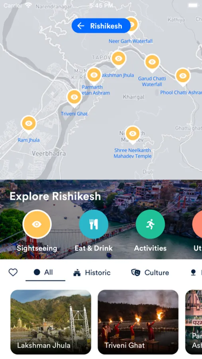The image size is (202, 359).
Task: Select the Garud Chatti Waterfall marker
Action: [152, 63]
